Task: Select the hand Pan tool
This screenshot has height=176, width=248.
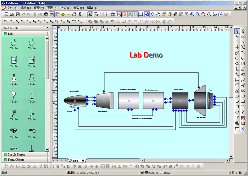Action: click(158, 14)
